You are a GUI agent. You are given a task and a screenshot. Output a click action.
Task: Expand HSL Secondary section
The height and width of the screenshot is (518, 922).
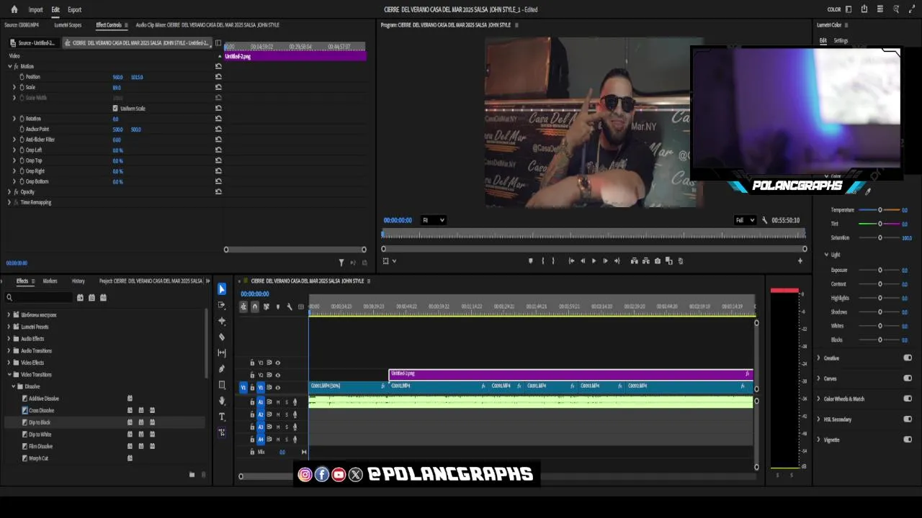[x=818, y=419]
